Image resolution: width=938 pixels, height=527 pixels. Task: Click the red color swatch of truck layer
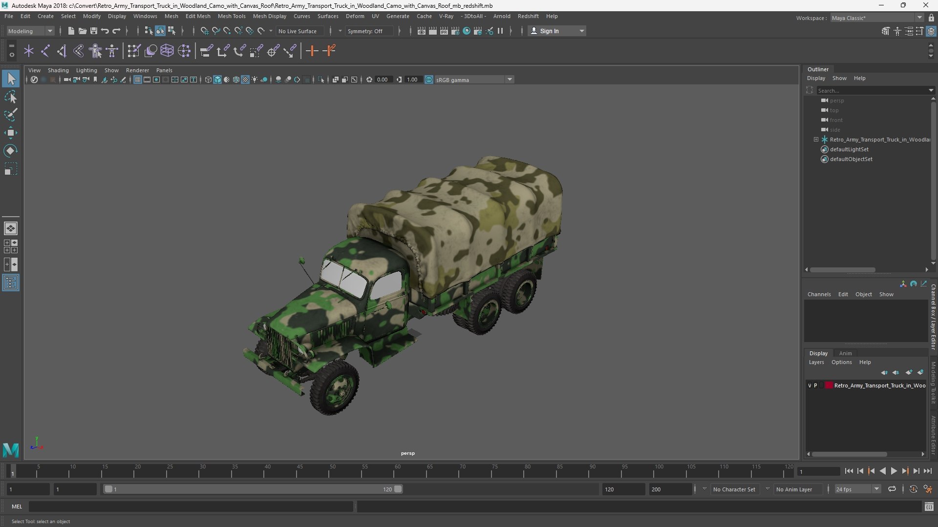click(x=829, y=385)
